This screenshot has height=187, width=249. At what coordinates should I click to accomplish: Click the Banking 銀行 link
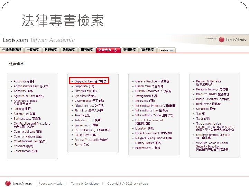pos(22,109)
